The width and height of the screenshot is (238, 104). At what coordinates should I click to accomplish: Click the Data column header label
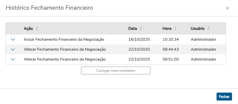coord(133,29)
